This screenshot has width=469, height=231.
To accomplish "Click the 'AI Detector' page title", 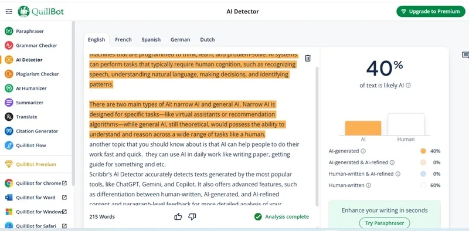I will tap(243, 12).
